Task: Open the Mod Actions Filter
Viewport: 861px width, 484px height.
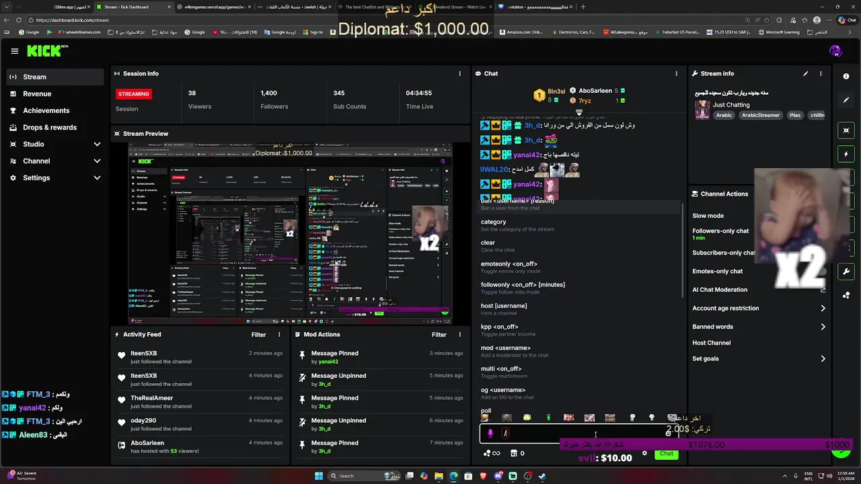Action: pyautogui.click(x=439, y=334)
